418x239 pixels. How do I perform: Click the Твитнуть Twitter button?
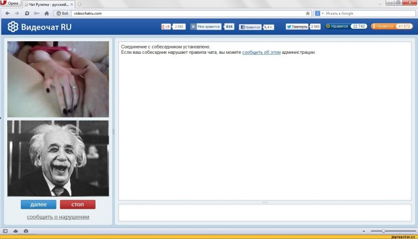tap(297, 27)
